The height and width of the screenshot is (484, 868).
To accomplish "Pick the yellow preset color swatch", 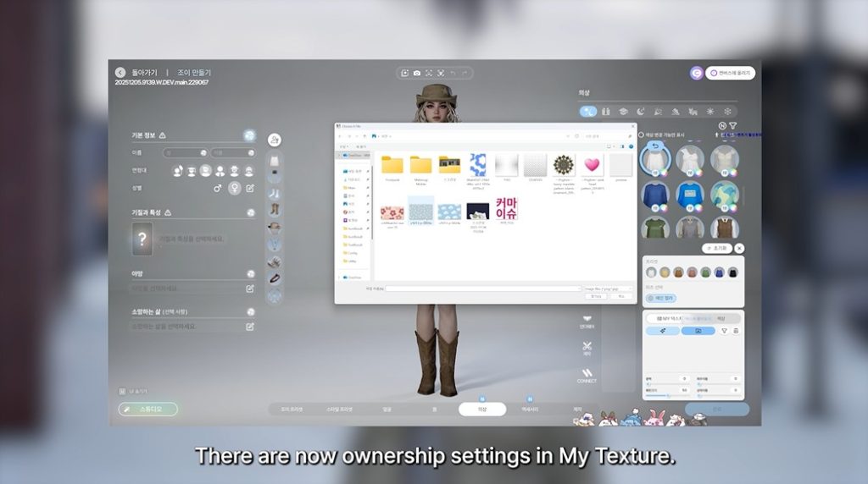I will coord(665,272).
